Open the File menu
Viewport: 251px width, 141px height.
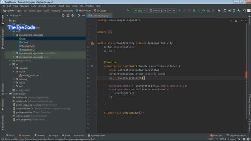3,6
